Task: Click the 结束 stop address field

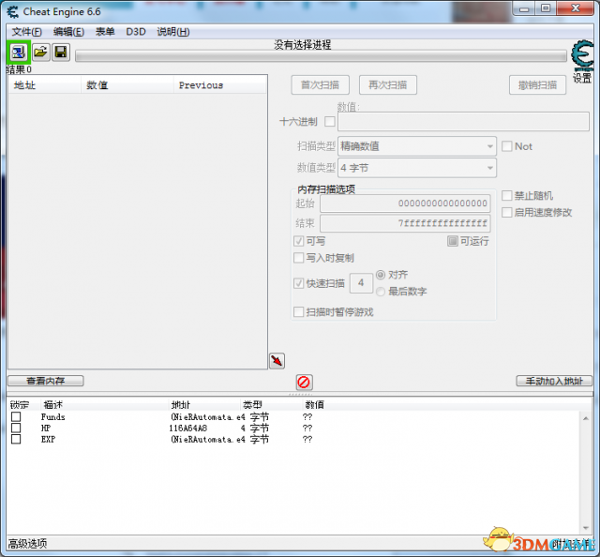Action: coord(405,223)
